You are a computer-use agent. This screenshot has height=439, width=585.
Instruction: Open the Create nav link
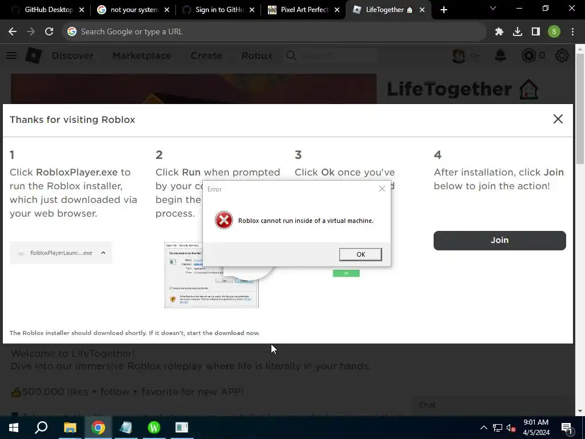206,55
